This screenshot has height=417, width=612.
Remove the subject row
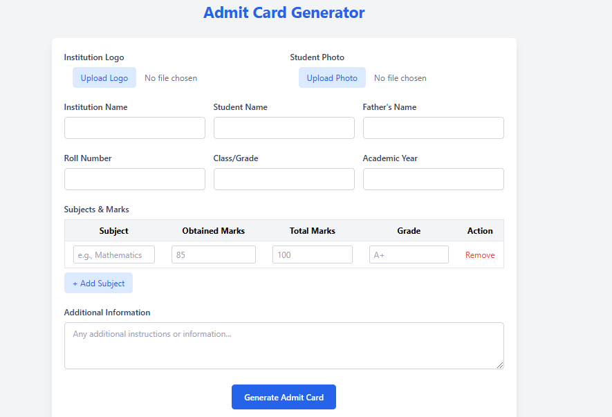(480, 255)
